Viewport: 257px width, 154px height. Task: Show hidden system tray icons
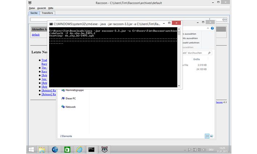[185, 150]
